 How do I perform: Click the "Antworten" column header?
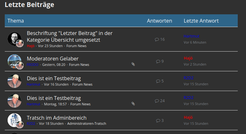pyautogui.click(x=159, y=21)
